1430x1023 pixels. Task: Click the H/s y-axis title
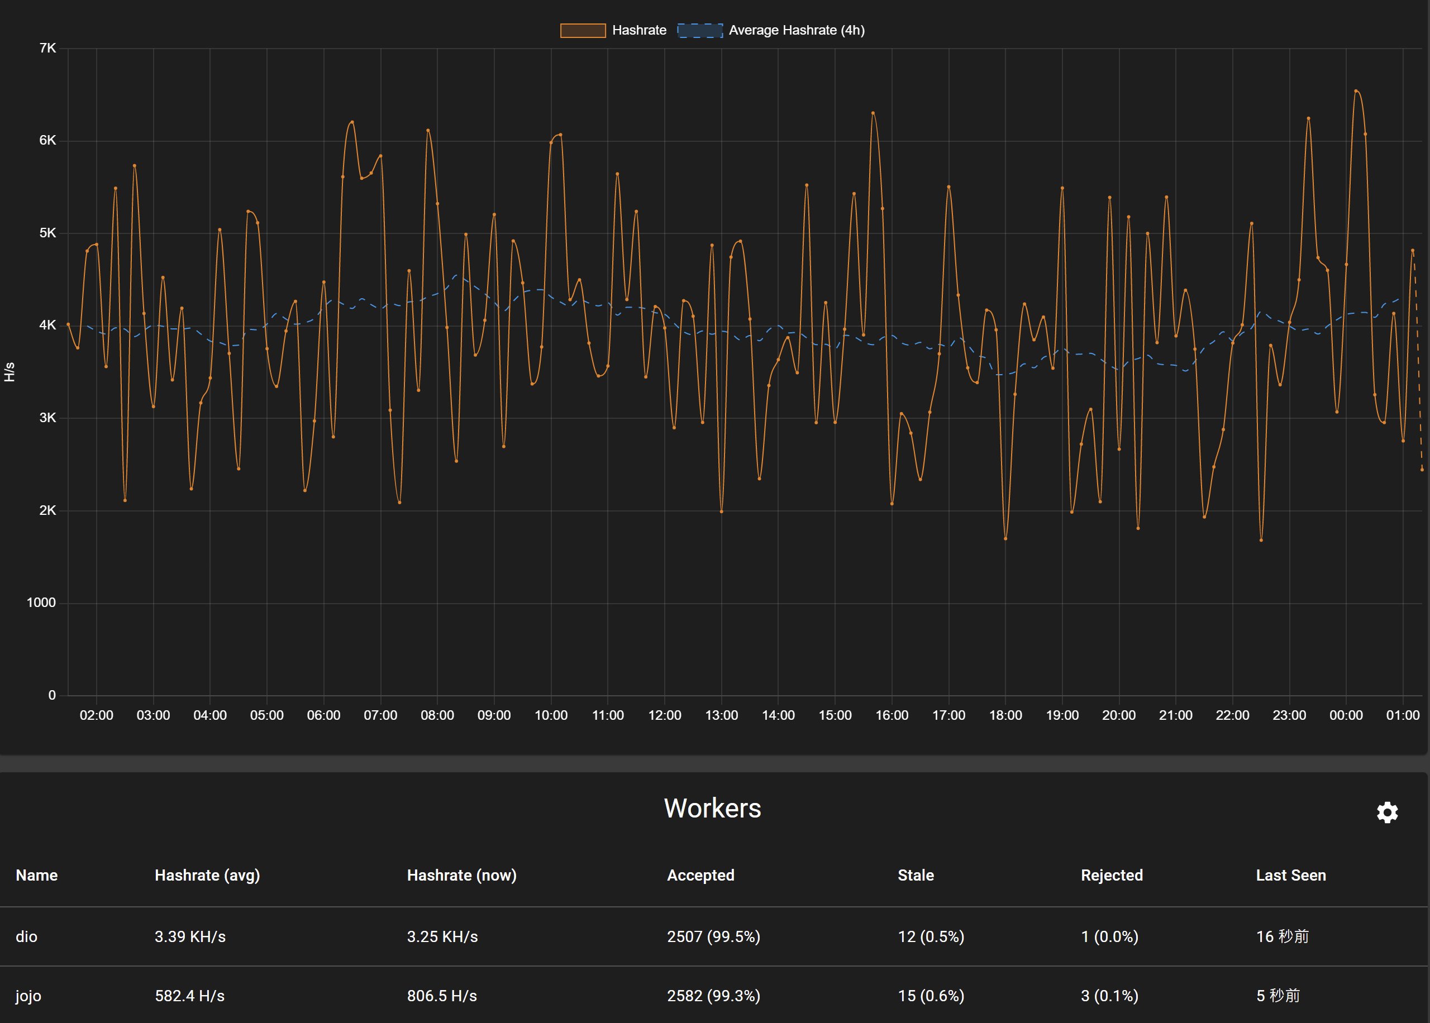[x=9, y=372]
